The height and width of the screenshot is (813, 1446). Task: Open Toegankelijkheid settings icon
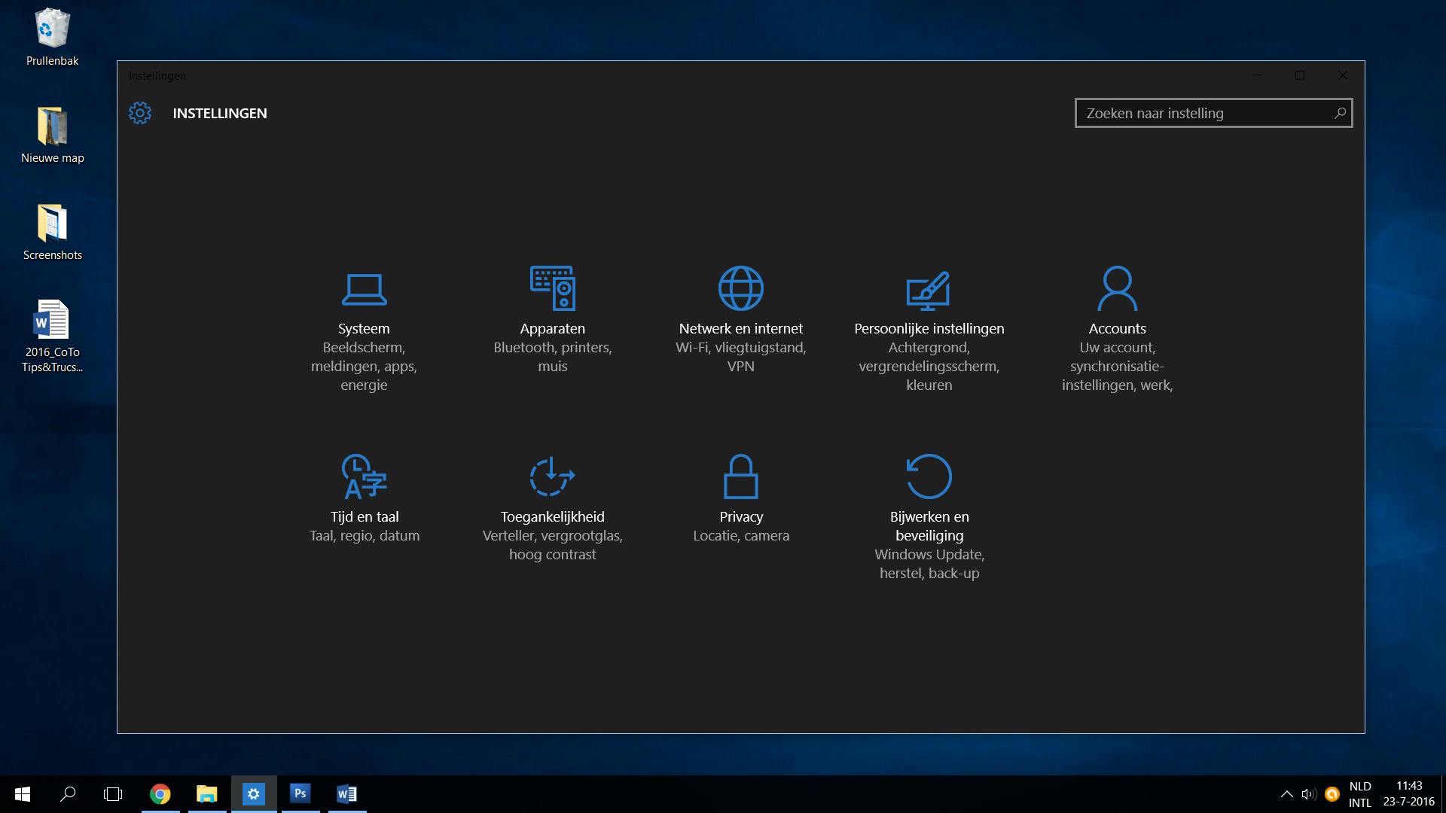click(x=552, y=477)
